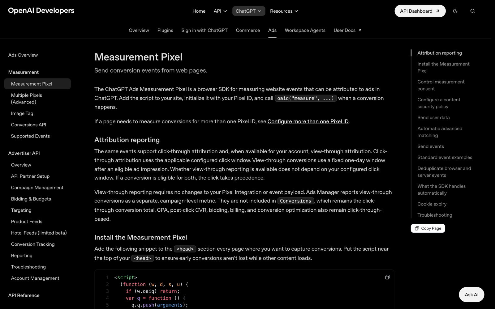Jump to Control measurement consent section
The image size is (495, 309).
(x=441, y=85)
